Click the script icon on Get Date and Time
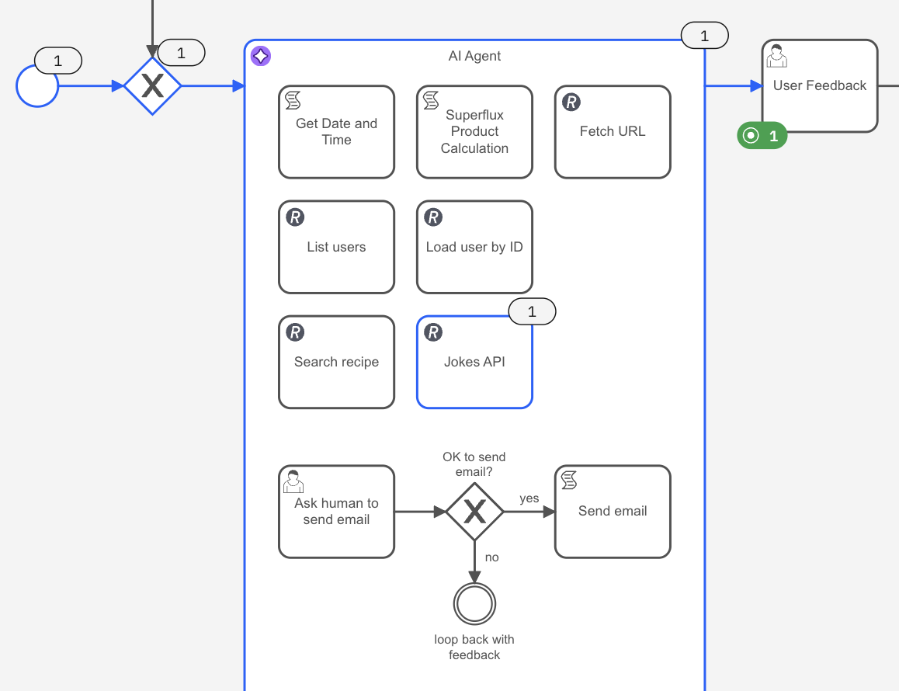Screen dimensions: 899x691 pos(293,100)
